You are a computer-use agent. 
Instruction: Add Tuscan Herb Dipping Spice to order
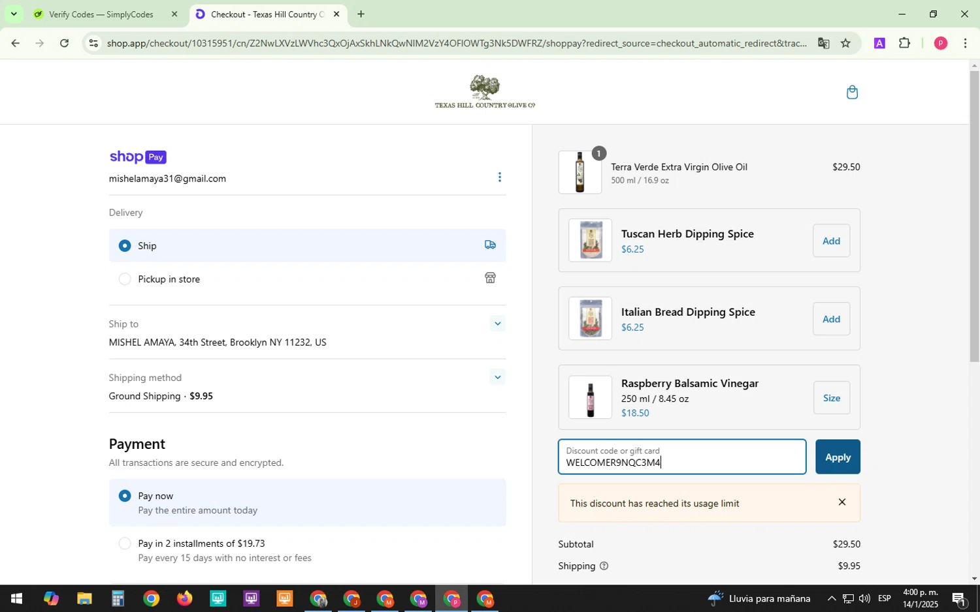click(x=831, y=241)
